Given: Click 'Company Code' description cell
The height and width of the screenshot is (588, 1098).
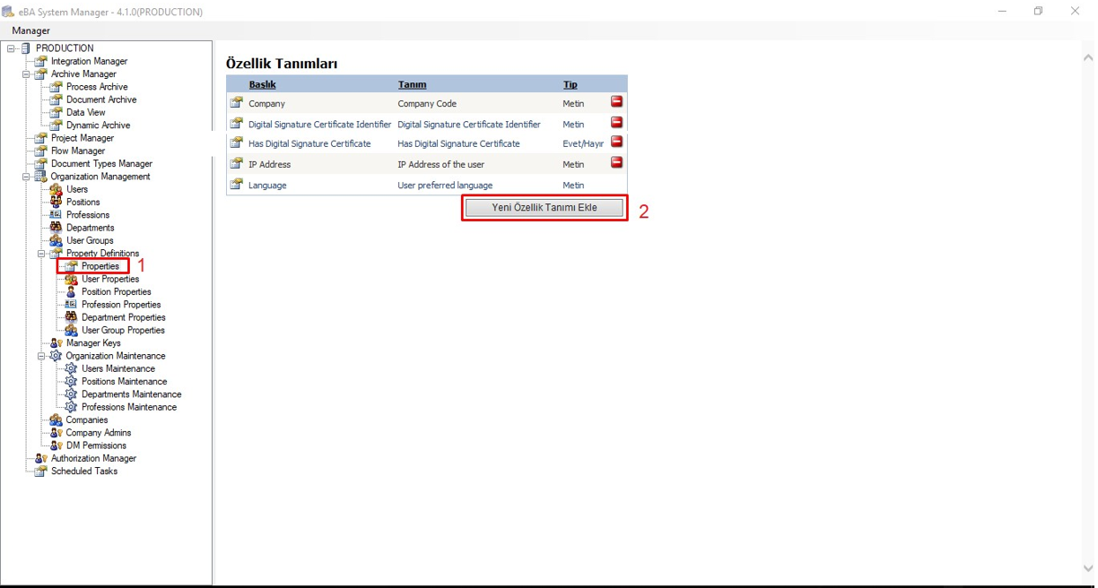Looking at the screenshot, I should point(427,104).
